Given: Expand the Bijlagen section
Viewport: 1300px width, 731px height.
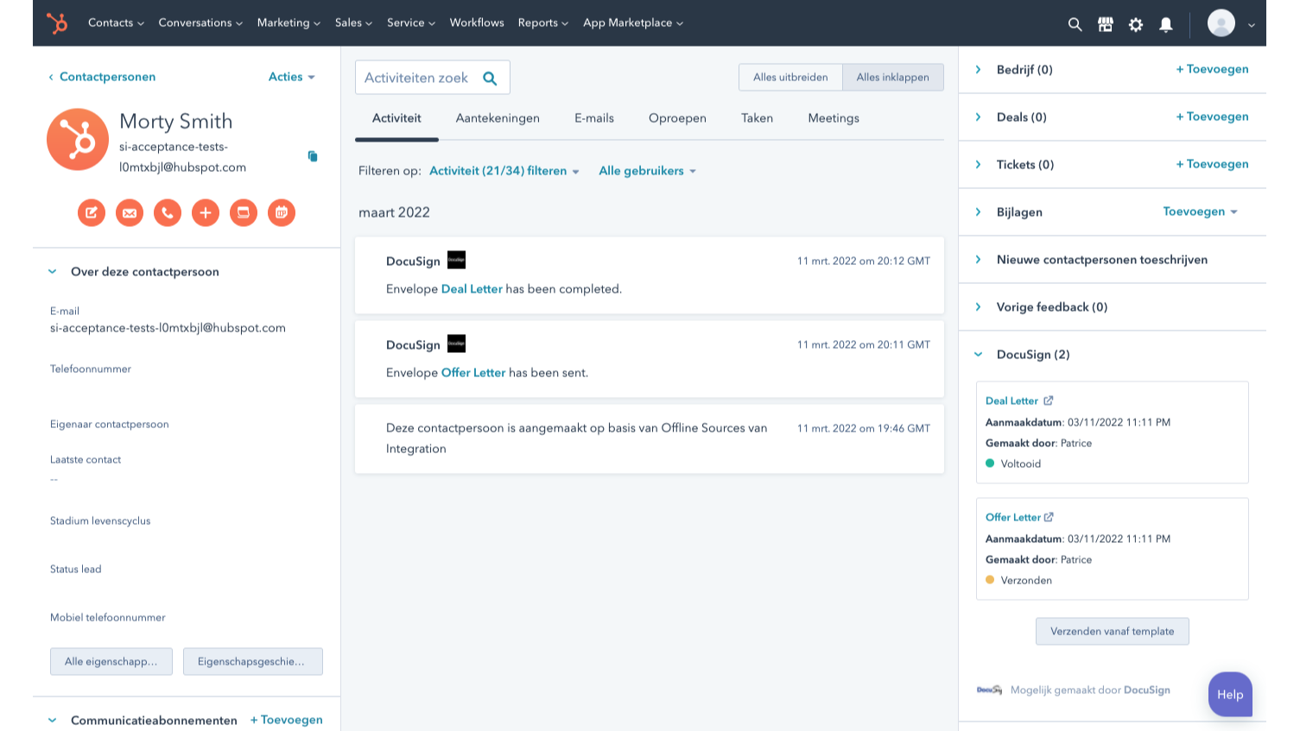Looking at the screenshot, I should pos(978,212).
